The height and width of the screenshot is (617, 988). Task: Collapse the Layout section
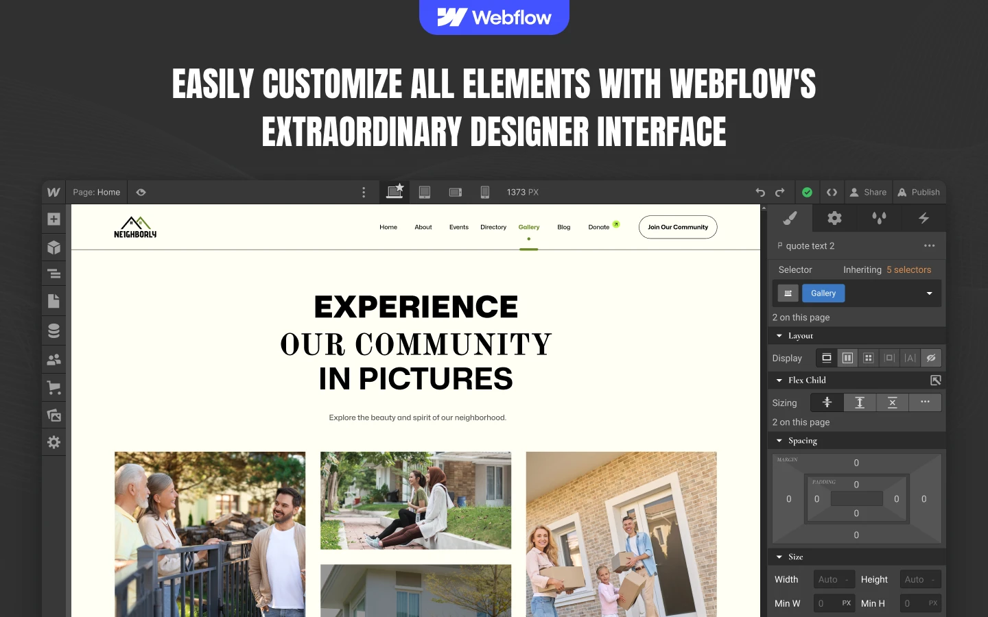click(x=779, y=336)
